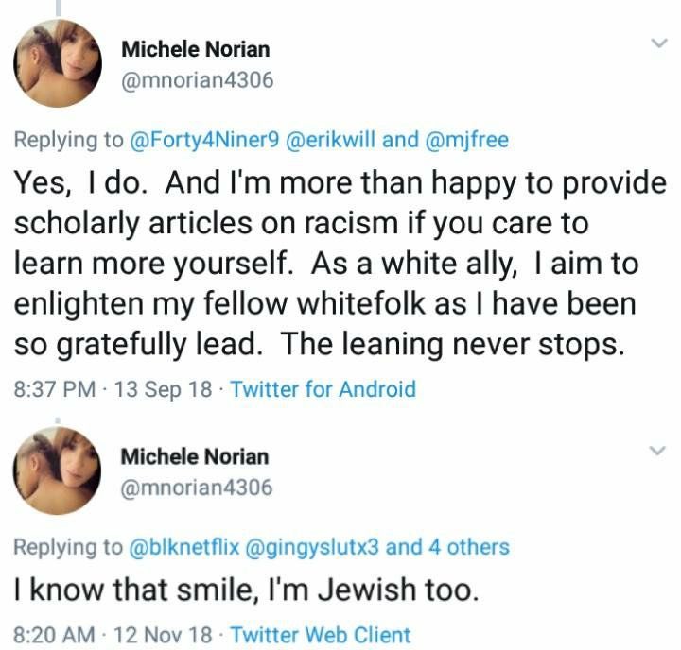Select the @mnorian4306 handle on the 13 Sep tweet
Image resolution: width=681 pixels, height=650 pixels.
pos(197,80)
